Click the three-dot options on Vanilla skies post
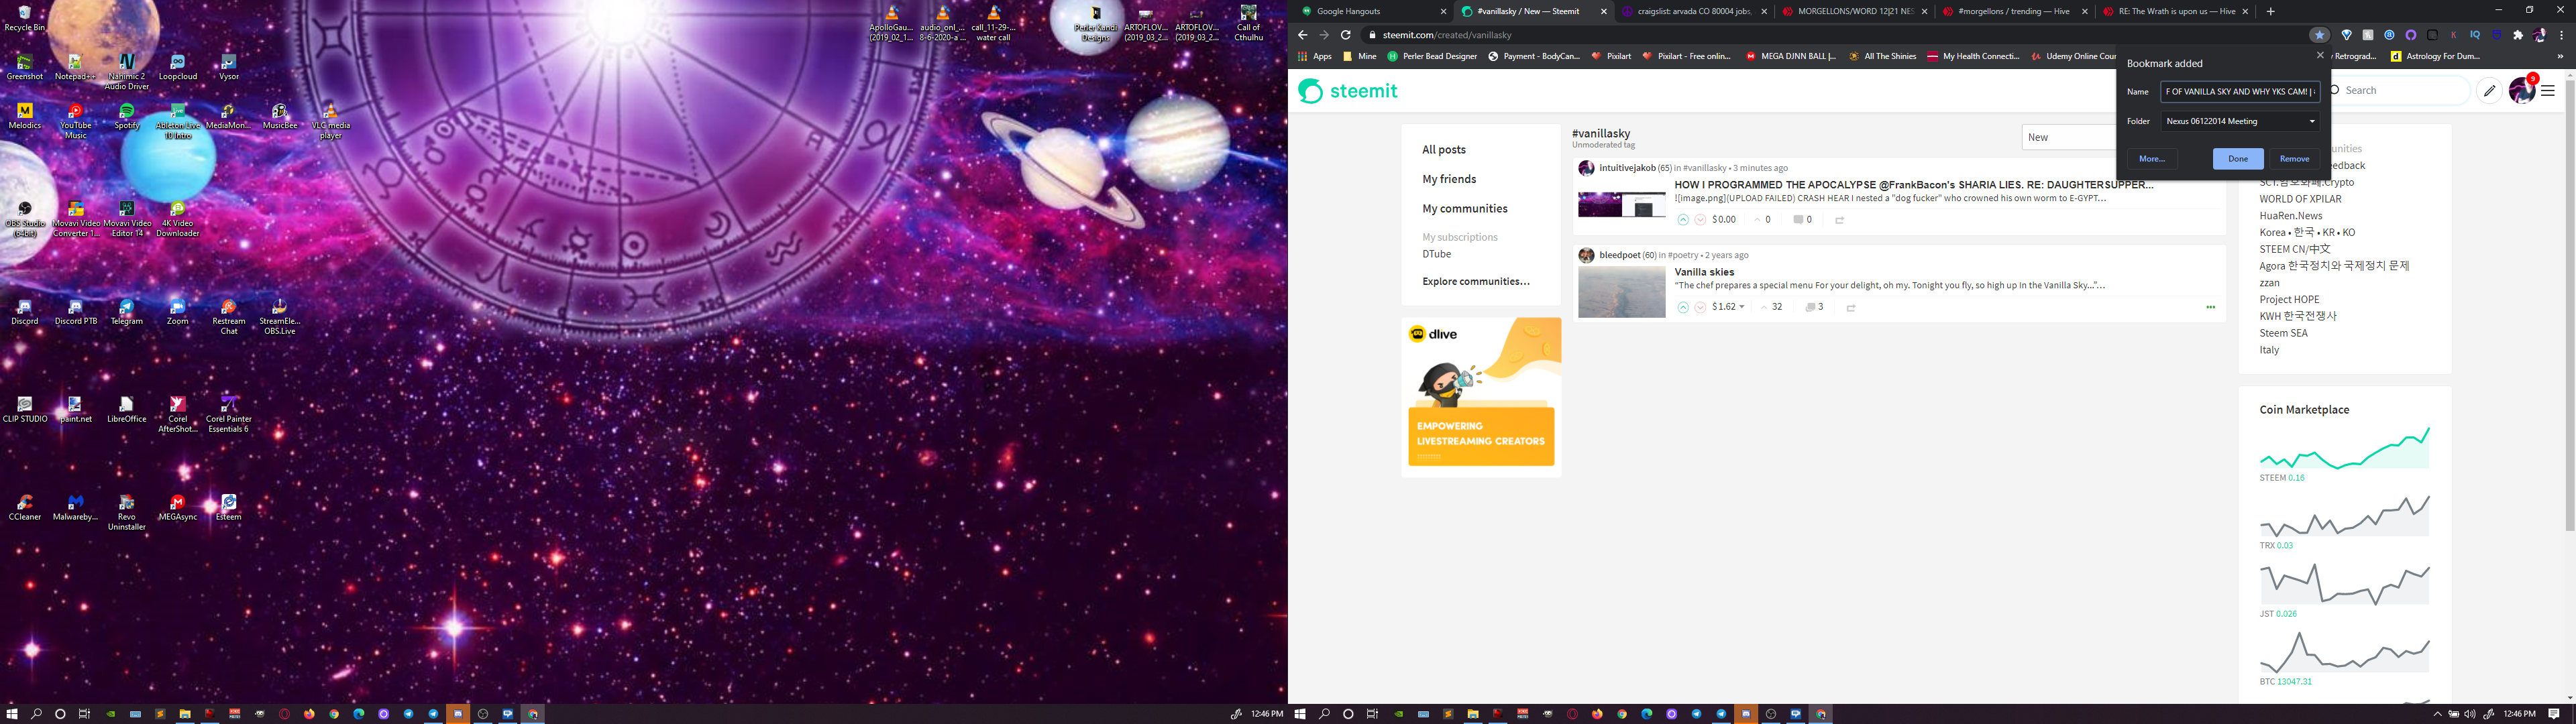Image resolution: width=2576 pixels, height=724 pixels. (x=2210, y=307)
